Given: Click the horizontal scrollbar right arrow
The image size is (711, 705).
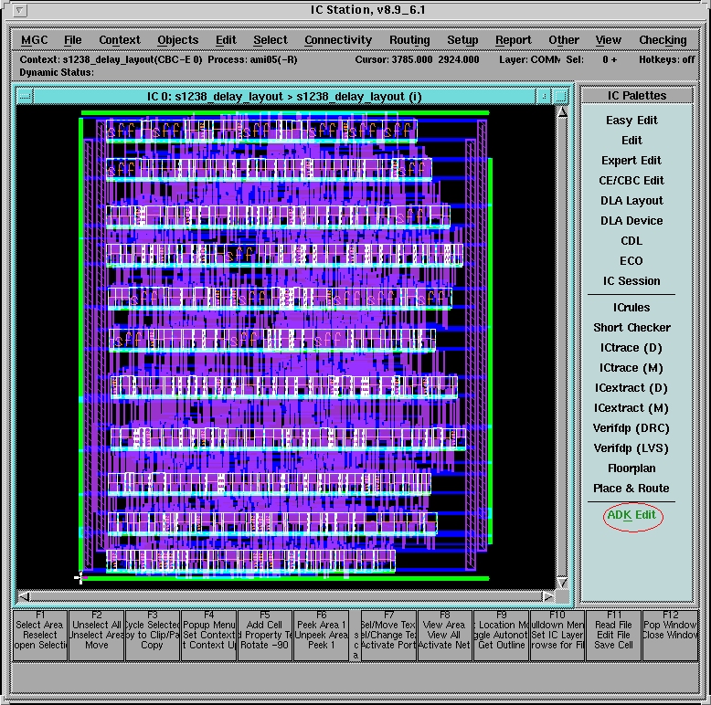Looking at the screenshot, I should tap(547, 596).
